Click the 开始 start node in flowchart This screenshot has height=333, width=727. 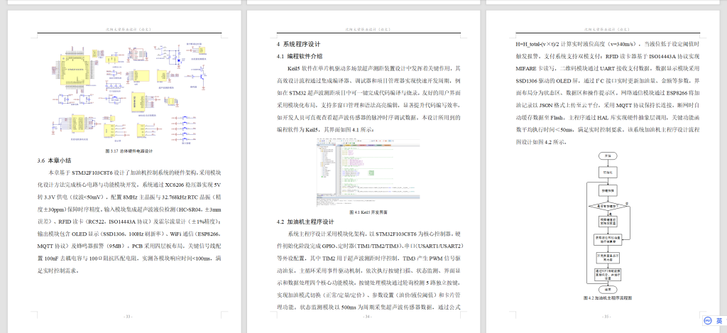click(x=608, y=155)
